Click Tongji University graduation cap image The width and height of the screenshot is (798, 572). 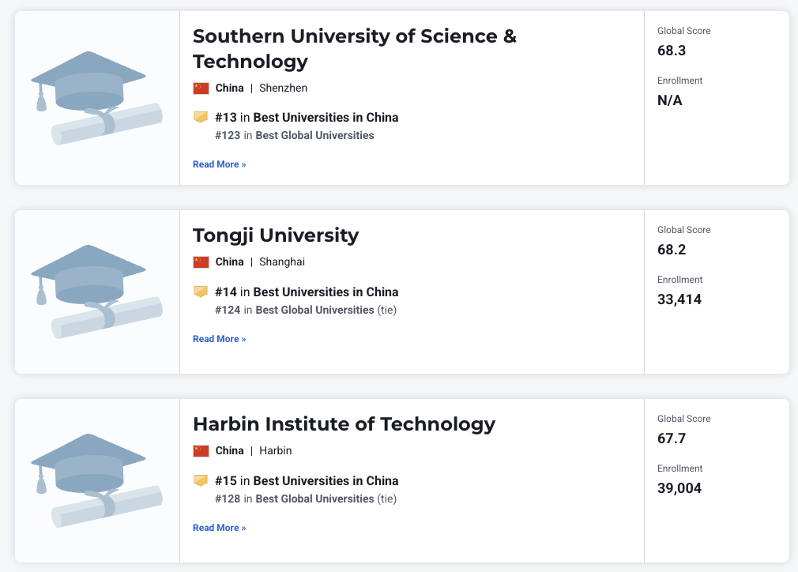coord(96,292)
